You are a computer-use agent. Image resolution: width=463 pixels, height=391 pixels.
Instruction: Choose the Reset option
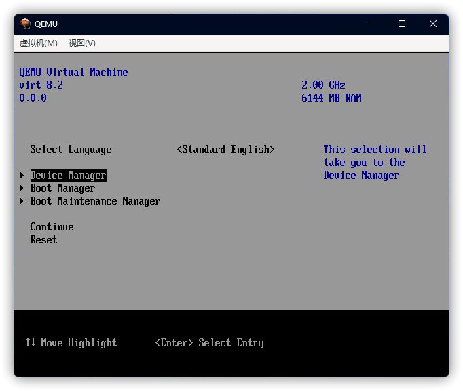[43, 240]
